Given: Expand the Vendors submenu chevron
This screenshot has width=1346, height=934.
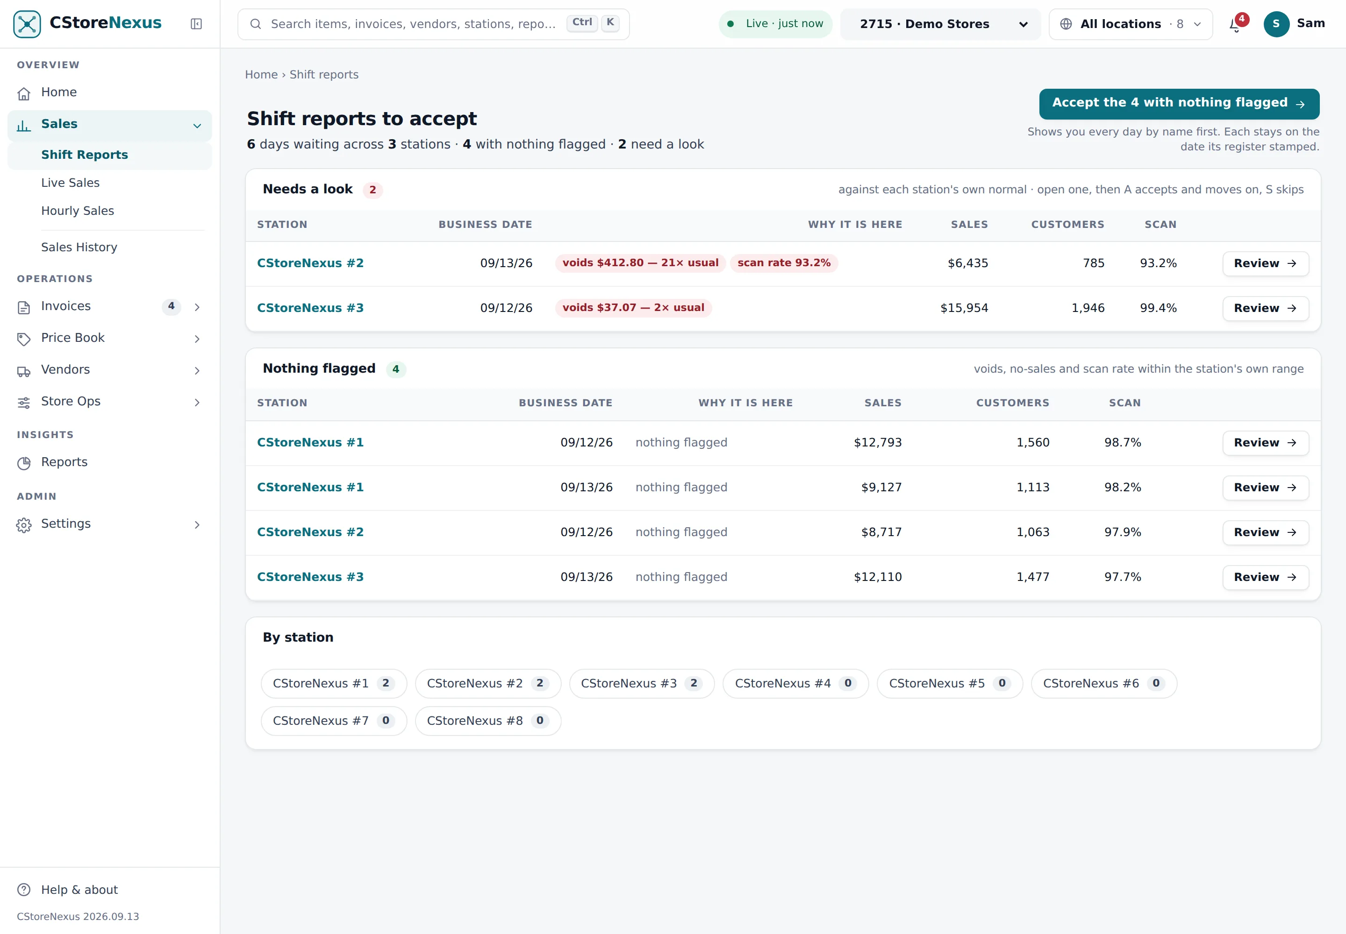Looking at the screenshot, I should pos(197,371).
